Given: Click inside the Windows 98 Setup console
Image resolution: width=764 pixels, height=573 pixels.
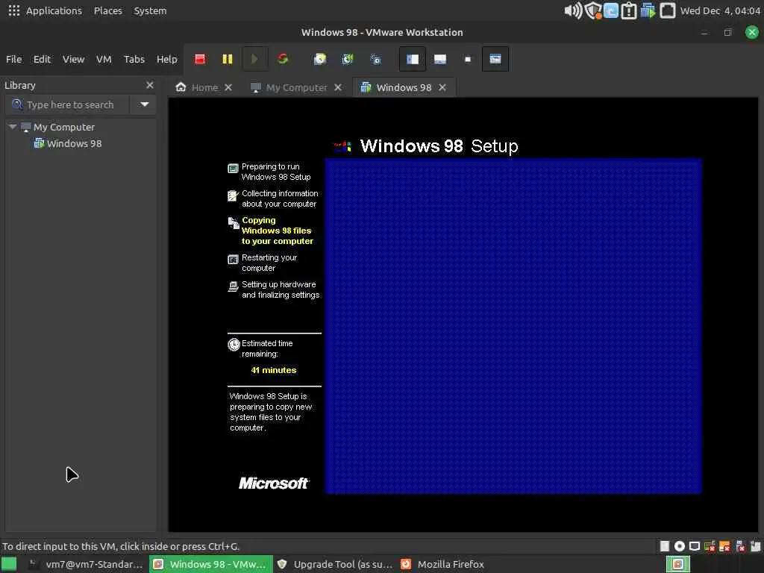Looking at the screenshot, I should [x=463, y=315].
